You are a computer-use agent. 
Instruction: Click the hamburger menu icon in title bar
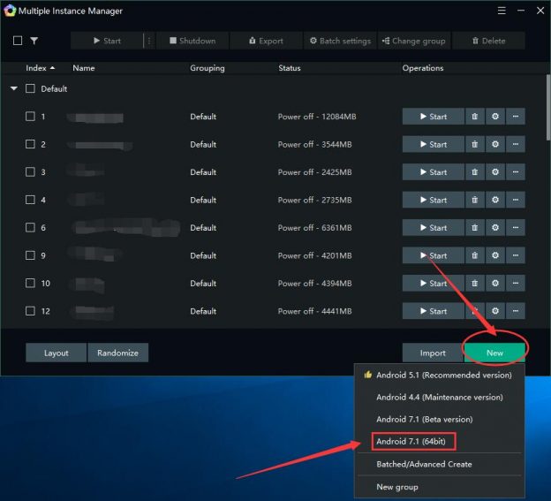(502, 11)
